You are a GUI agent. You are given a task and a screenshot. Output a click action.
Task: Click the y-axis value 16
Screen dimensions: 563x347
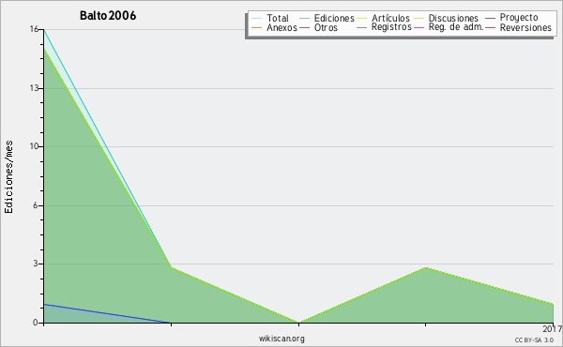34,29
